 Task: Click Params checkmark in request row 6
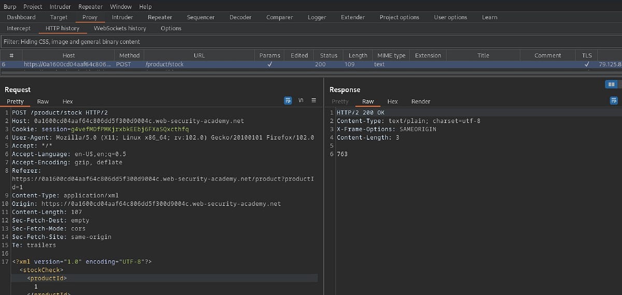click(x=270, y=65)
